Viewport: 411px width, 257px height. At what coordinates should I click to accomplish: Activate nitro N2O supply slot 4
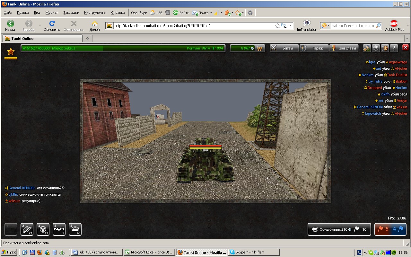pyautogui.click(x=59, y=229)
